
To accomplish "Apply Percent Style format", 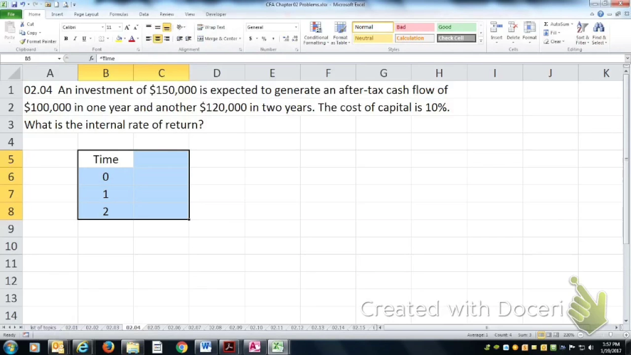I will click(x=264, y=38).
